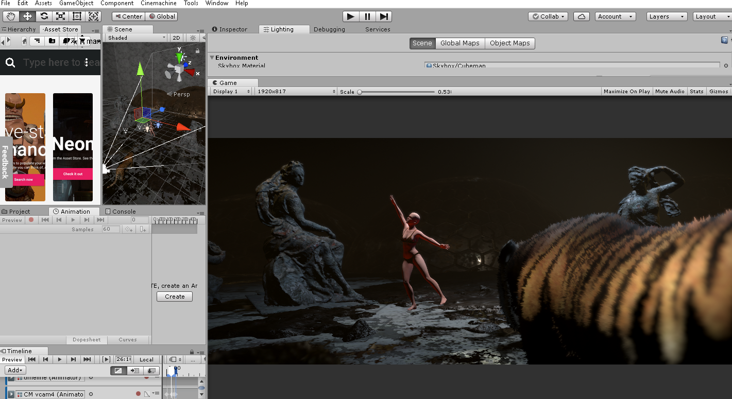Viewport: 732px width, 399px height.
Task: Select the combined Transform tool
Action: 93,16
